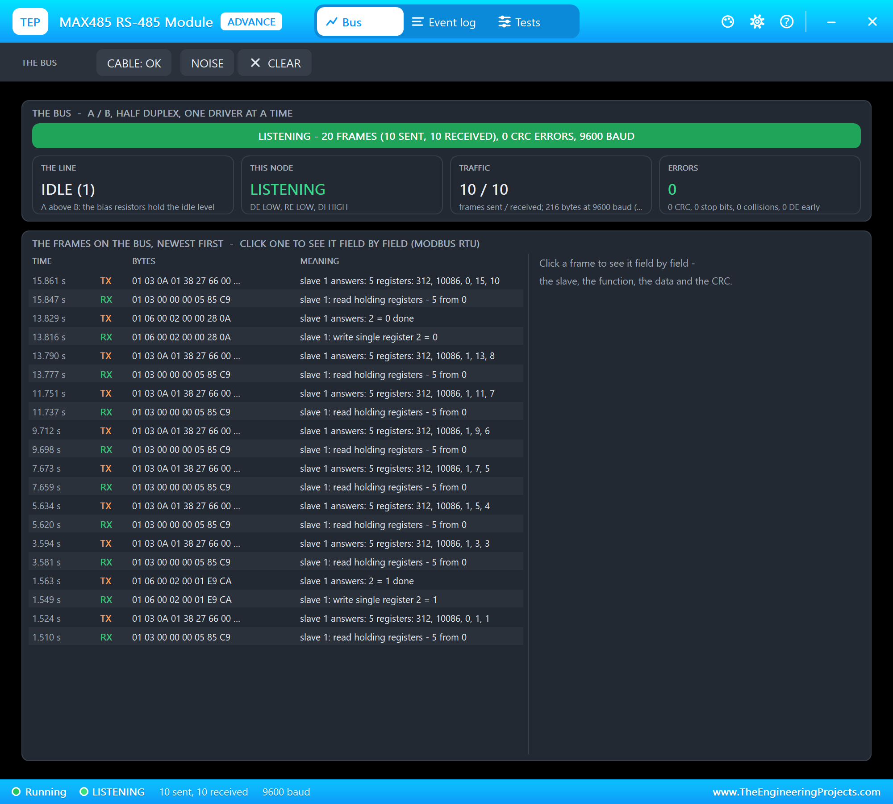The width and height of the screenshot is (893, 804).
Task: Select the frame at 9.712 s
Action: click(x=276, y=431)
